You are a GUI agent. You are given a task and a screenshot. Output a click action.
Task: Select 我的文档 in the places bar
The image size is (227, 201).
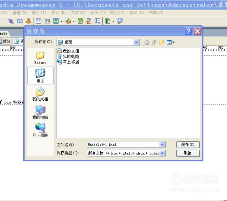tap(40, 94)
